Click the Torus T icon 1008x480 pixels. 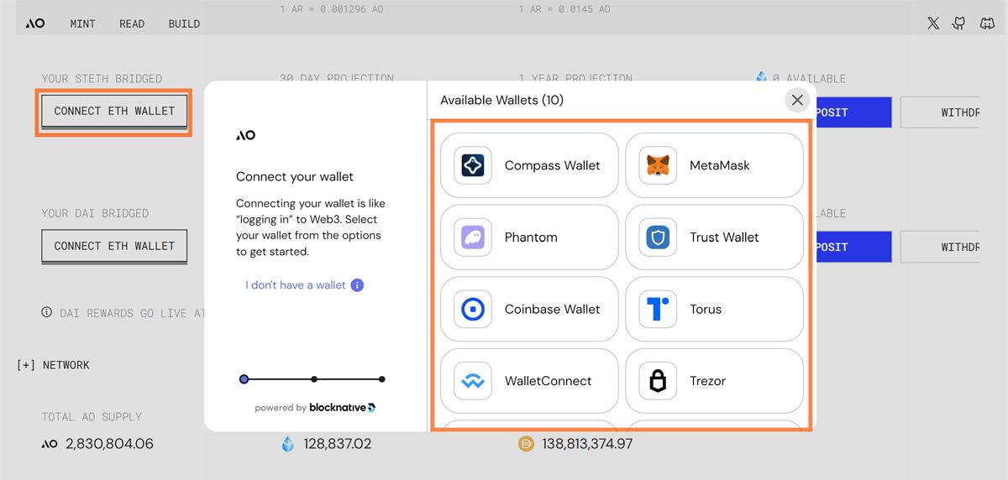(x=658, y=309)
